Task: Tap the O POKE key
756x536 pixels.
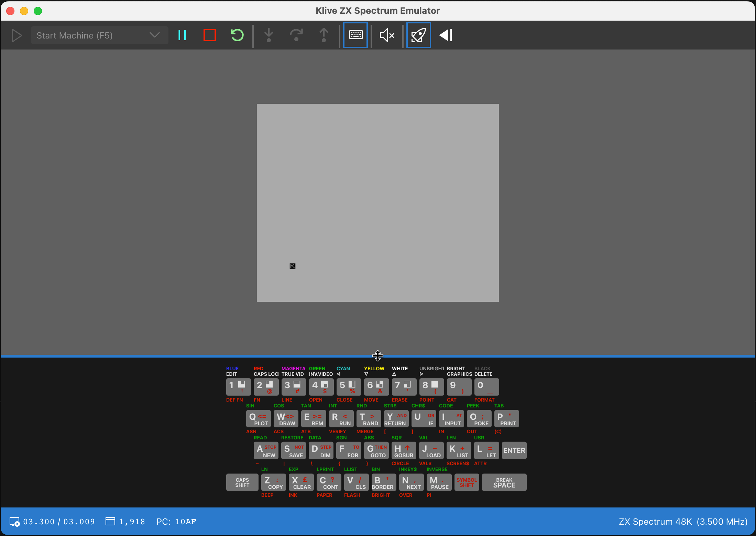Action: pos(479,419)
